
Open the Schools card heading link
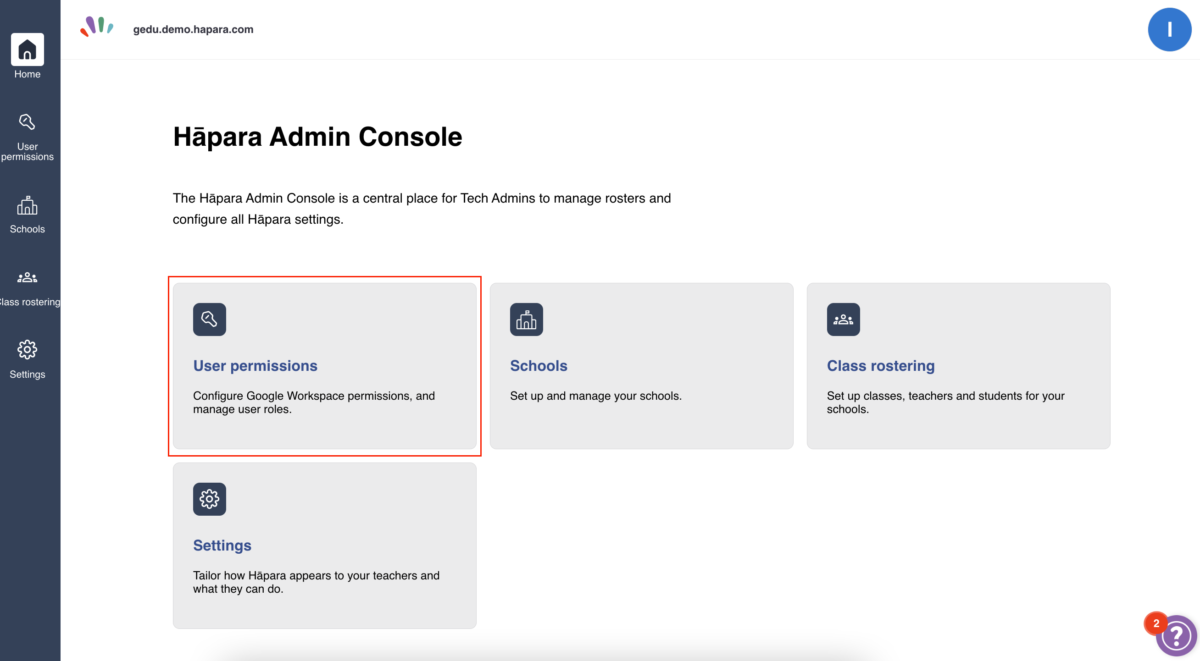[539, 366]
